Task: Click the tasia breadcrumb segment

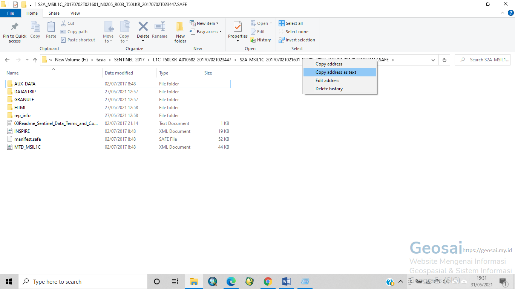Action: 101,60
